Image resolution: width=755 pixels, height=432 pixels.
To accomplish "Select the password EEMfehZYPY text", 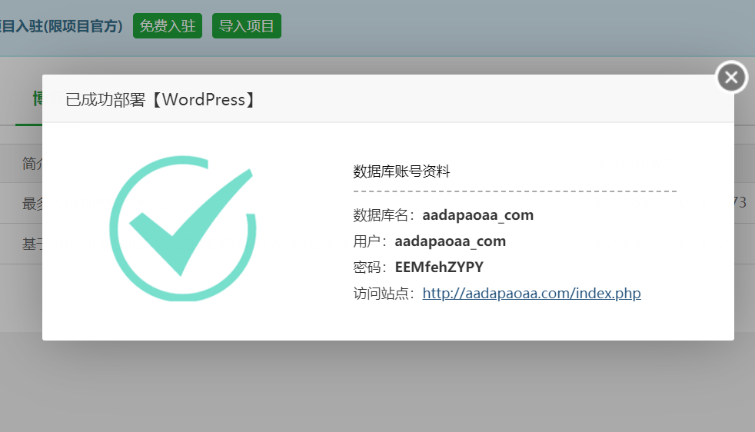I will (x=439, y=267).
